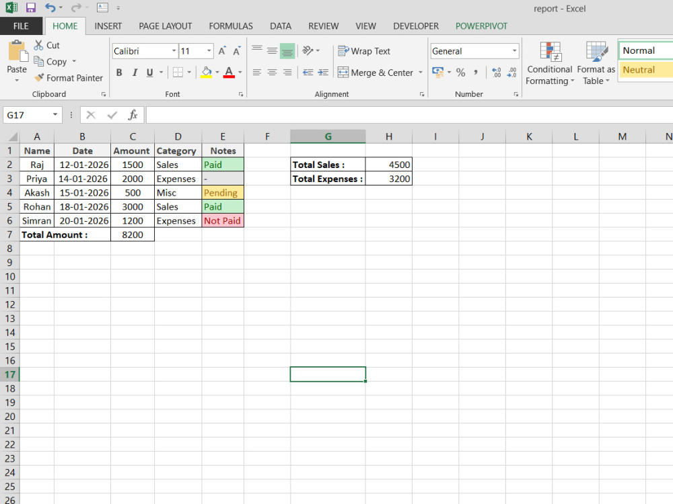Open the General number format dropdown

[514, 51]
